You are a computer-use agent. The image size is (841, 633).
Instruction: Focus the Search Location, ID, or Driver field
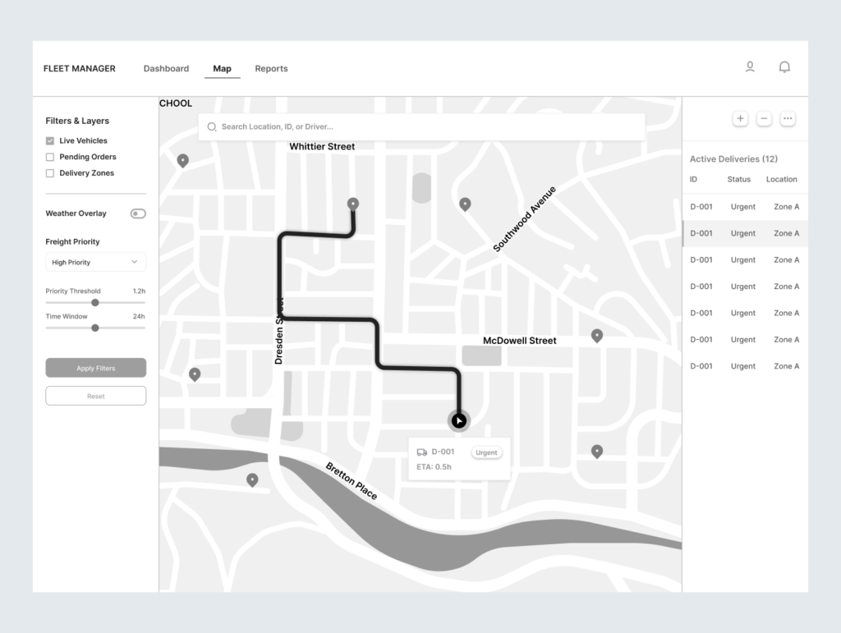[421, 127]
